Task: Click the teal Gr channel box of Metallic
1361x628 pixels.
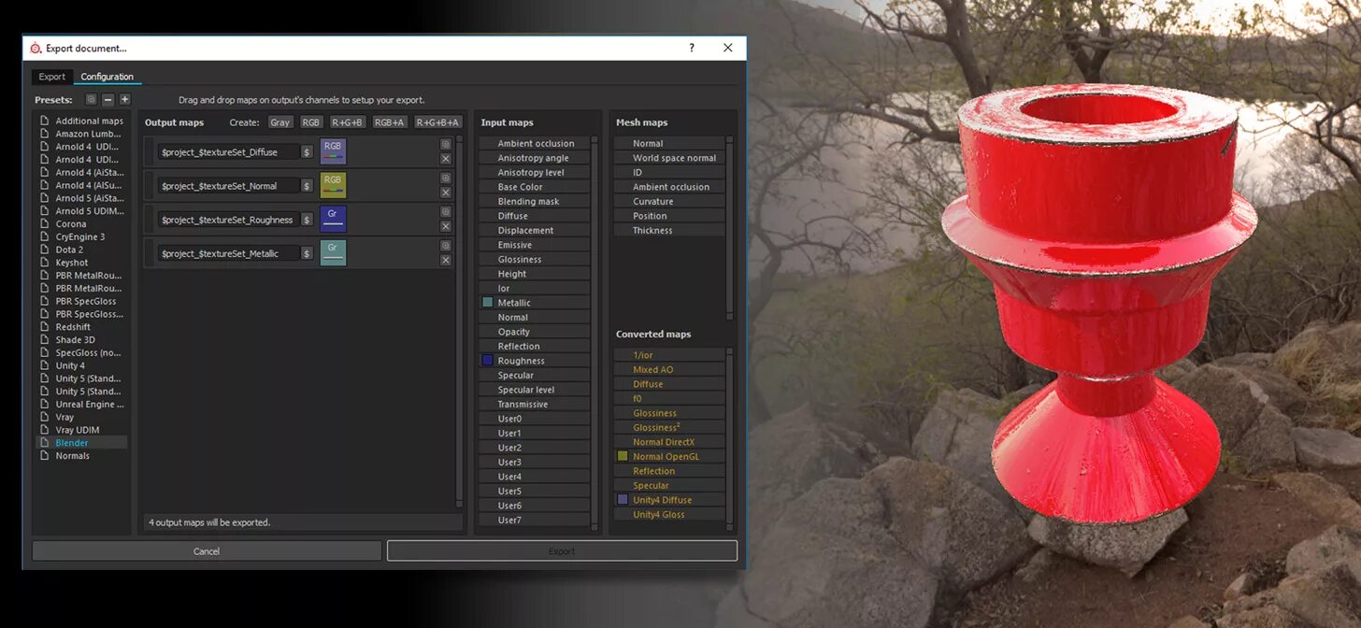Action: coord(333,252)
